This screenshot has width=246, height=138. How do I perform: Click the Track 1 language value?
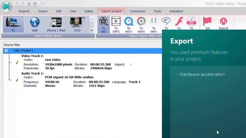135,82
